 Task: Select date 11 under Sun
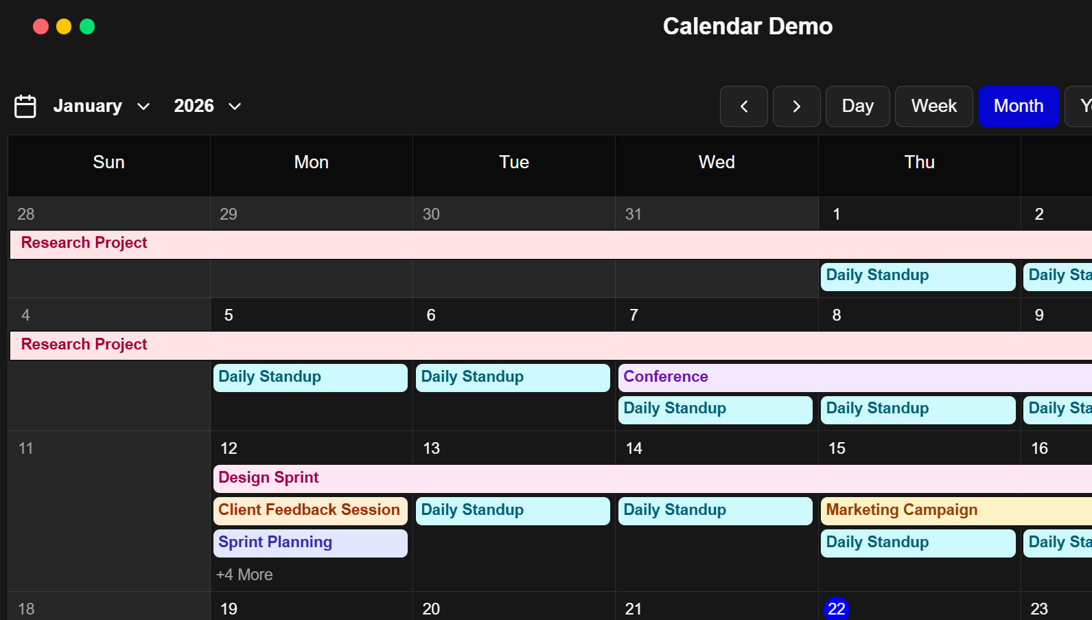tap(25, 448)
